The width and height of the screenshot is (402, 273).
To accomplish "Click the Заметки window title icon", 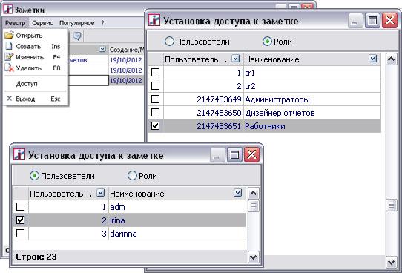I will (7, 10).
